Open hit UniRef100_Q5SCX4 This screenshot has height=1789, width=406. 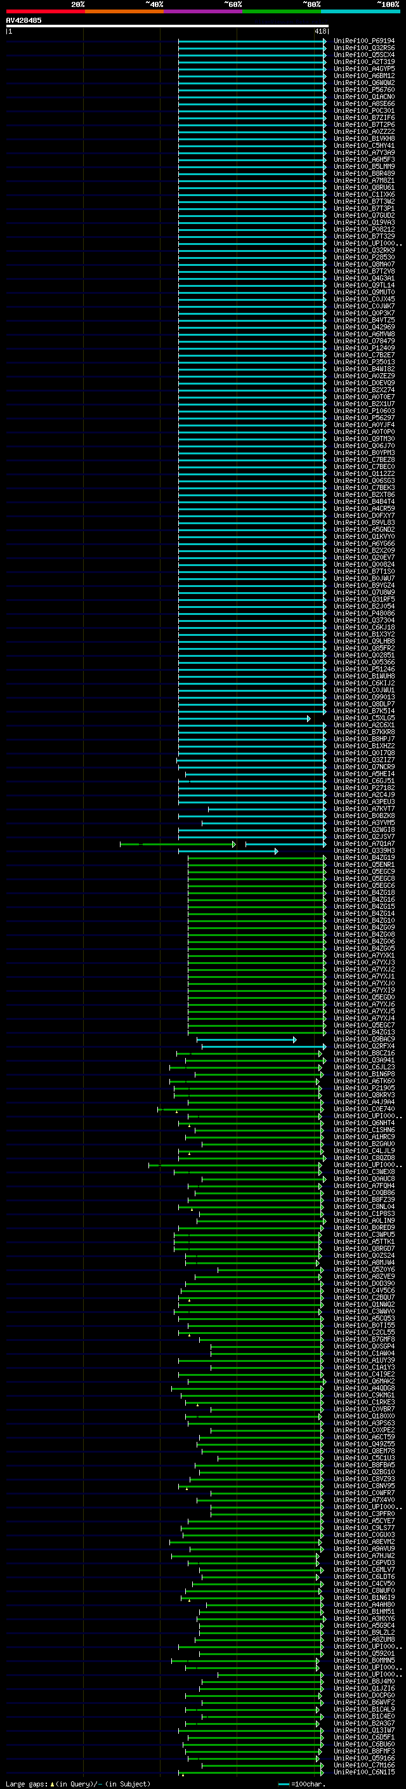click(363, 55)
